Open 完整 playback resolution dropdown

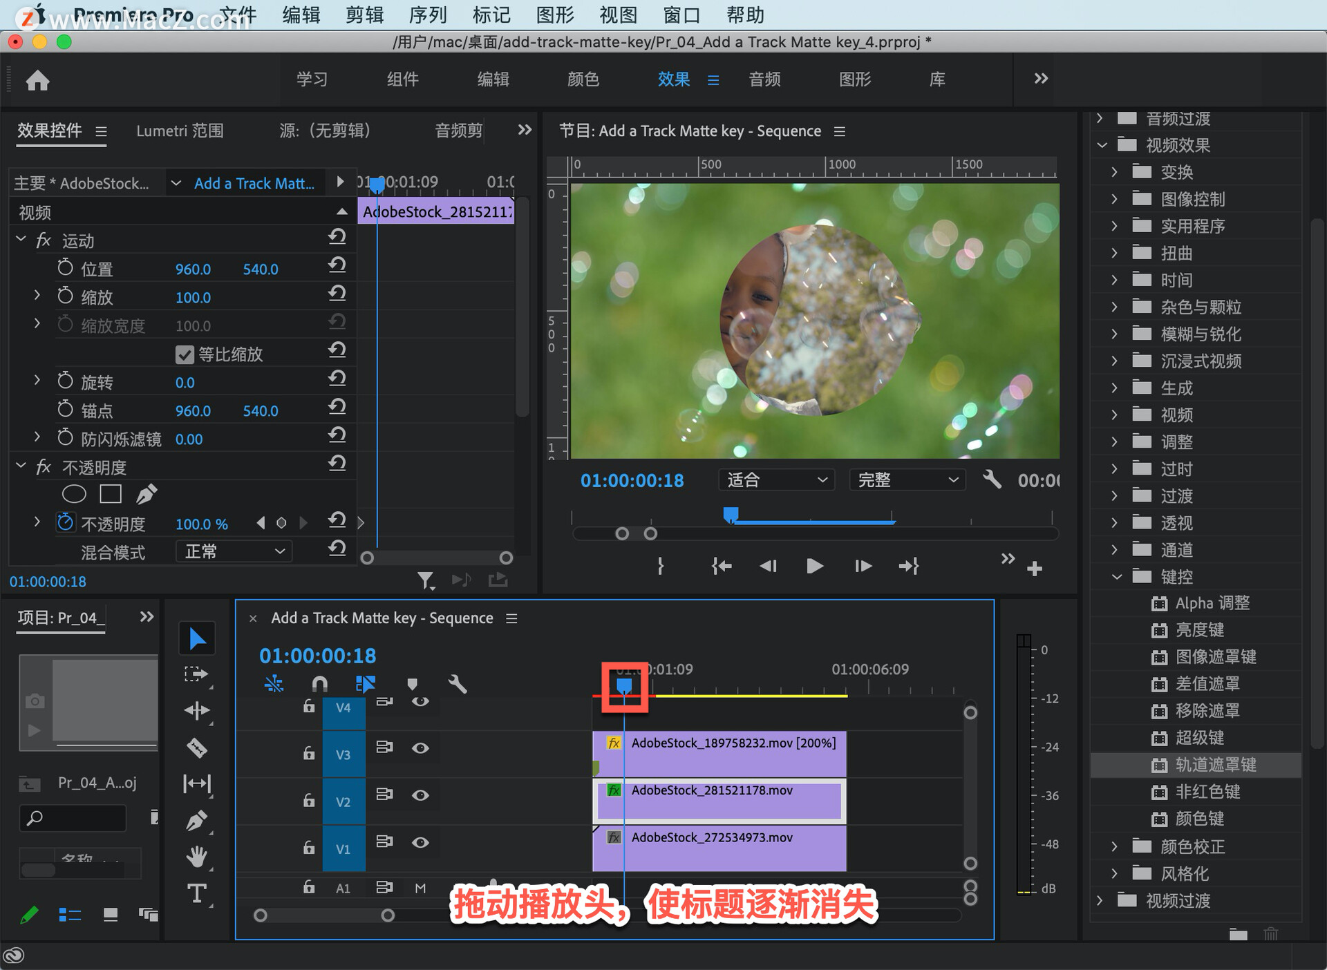907,479
